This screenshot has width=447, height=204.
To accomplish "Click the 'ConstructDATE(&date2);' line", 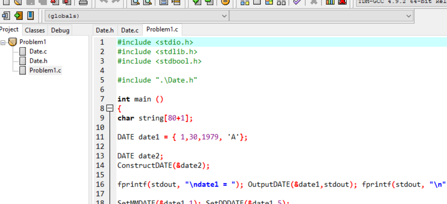I will tap(164, 165).
